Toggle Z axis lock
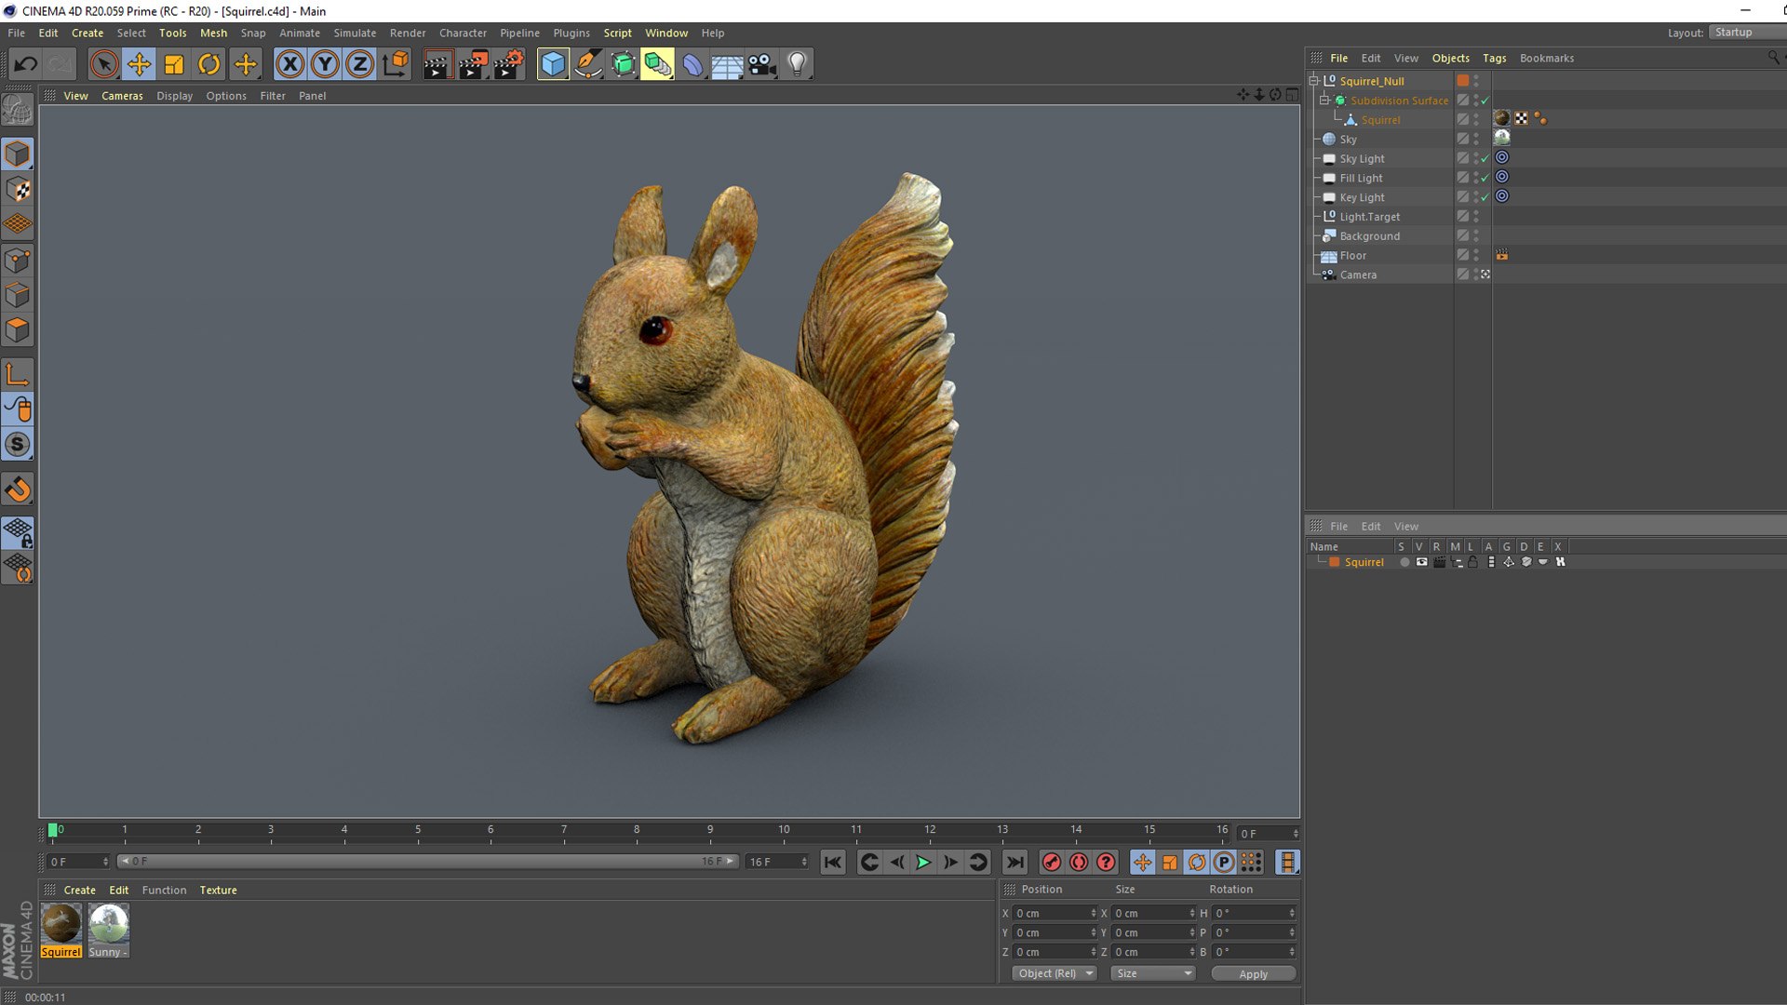 pyautogui.click(x=359, y=64)
